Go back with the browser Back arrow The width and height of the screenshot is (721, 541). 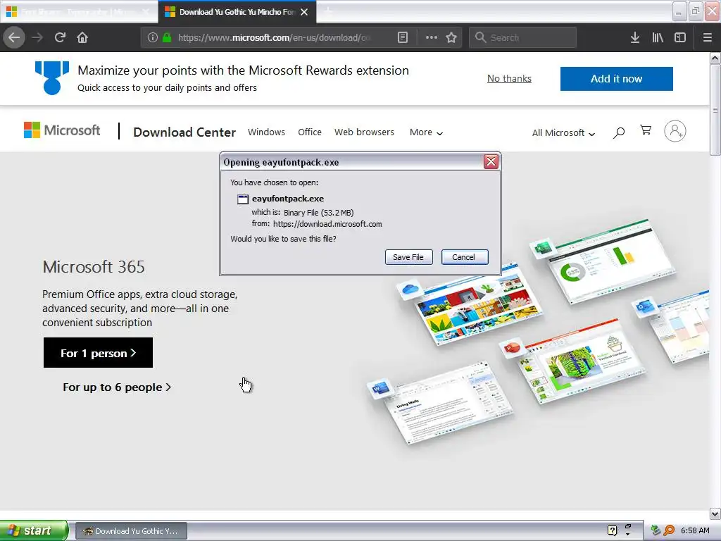point(14,37)
